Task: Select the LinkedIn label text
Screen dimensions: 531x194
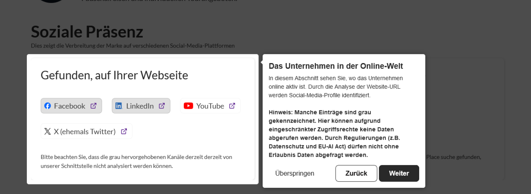Action: [140, 106]
